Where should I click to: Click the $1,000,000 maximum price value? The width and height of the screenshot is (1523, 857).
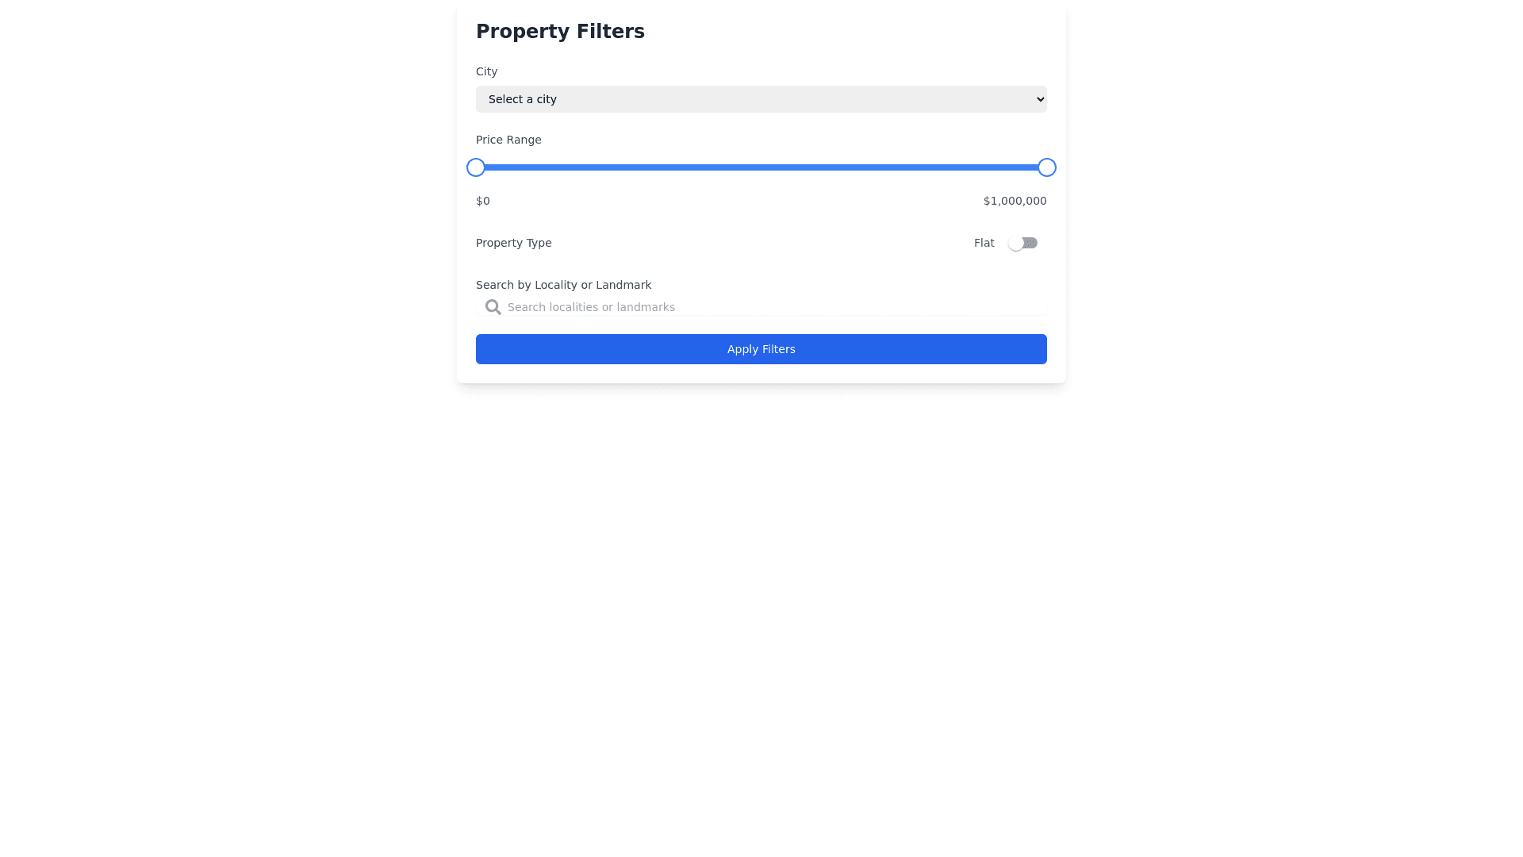click(1015, 201)
